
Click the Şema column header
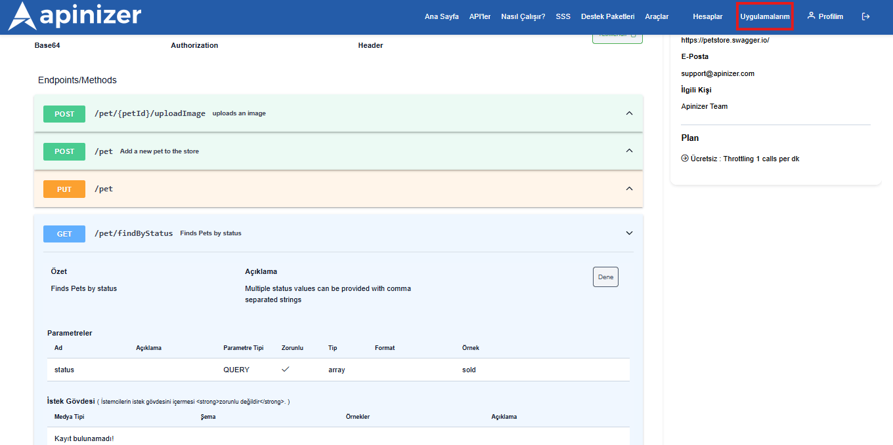pyautogui.click(x=208, y=417)
